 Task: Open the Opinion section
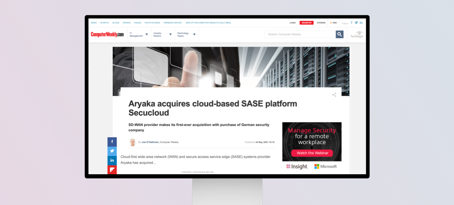[127, 23]
